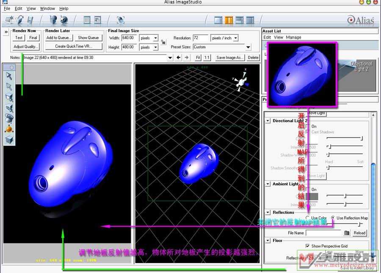The image size is (381, 273).
Task: Click the Test render button
Action: click(19, 38)
